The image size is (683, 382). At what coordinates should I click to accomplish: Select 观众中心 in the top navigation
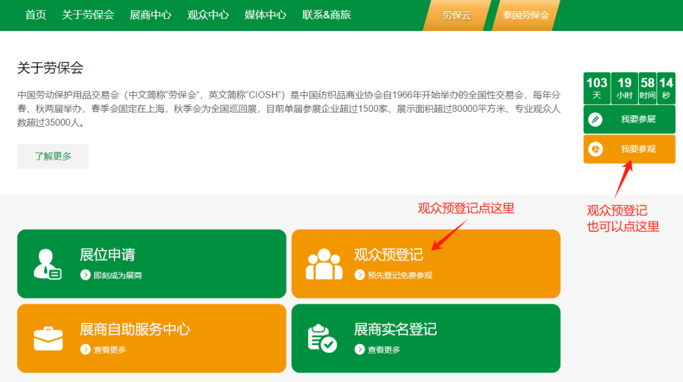[208, 15]
